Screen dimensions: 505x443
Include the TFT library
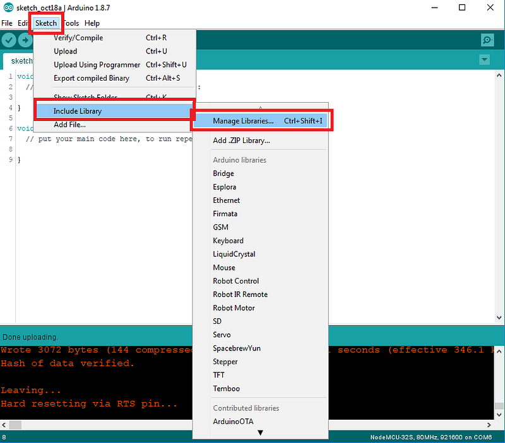[x=260, y=375]
